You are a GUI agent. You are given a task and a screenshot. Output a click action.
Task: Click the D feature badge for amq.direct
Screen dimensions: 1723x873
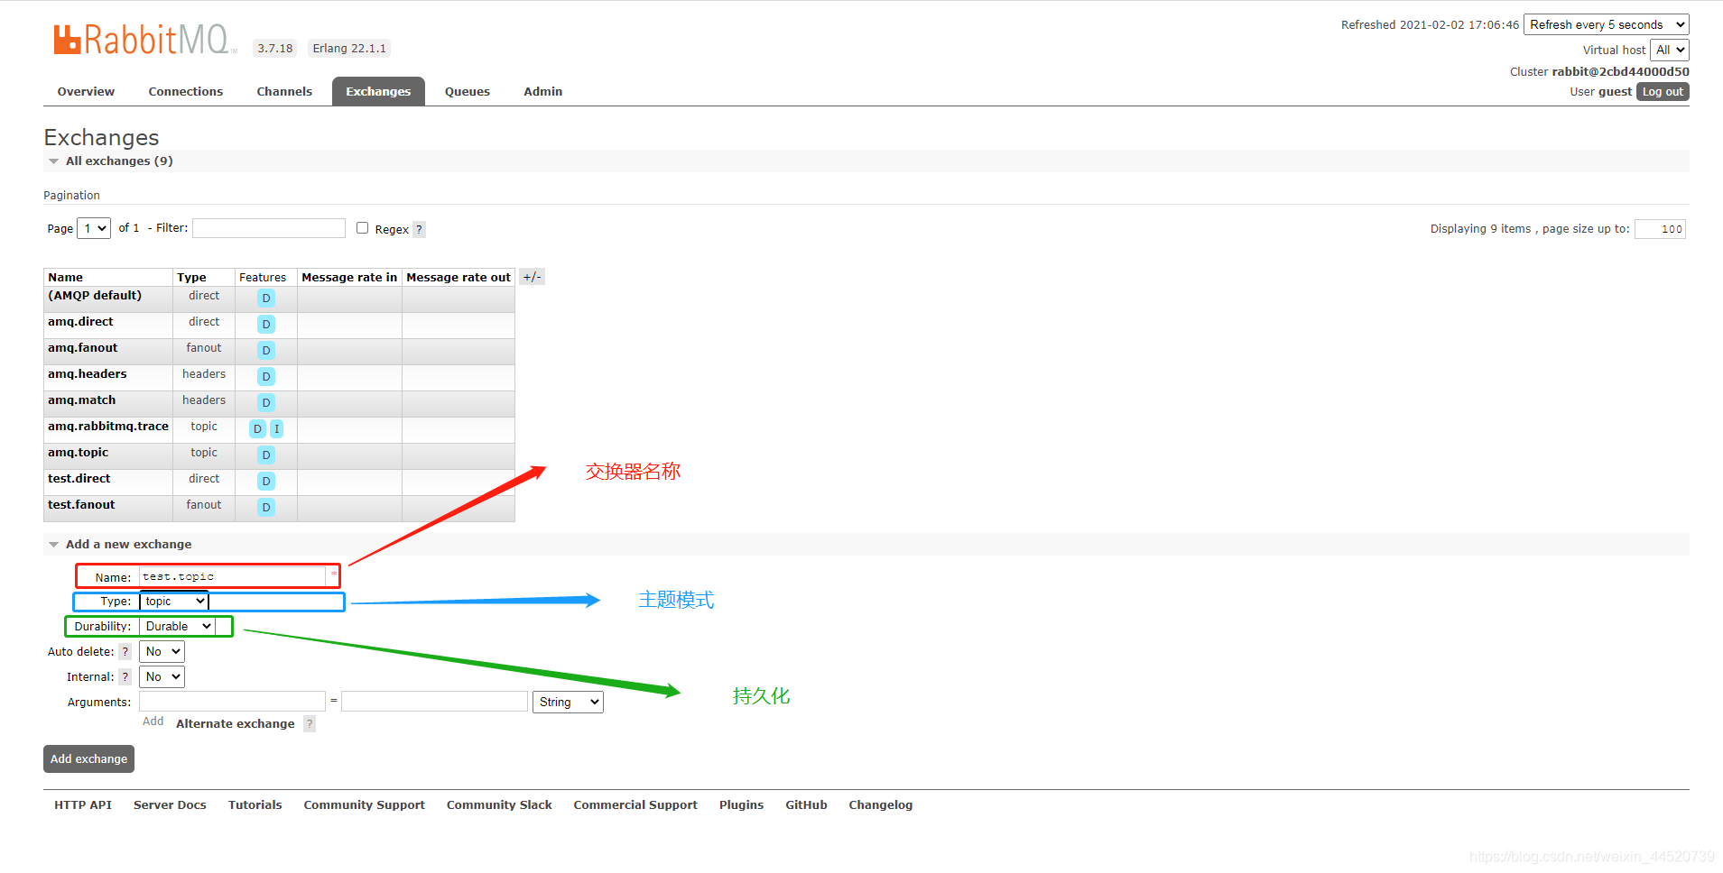[266, 324]
